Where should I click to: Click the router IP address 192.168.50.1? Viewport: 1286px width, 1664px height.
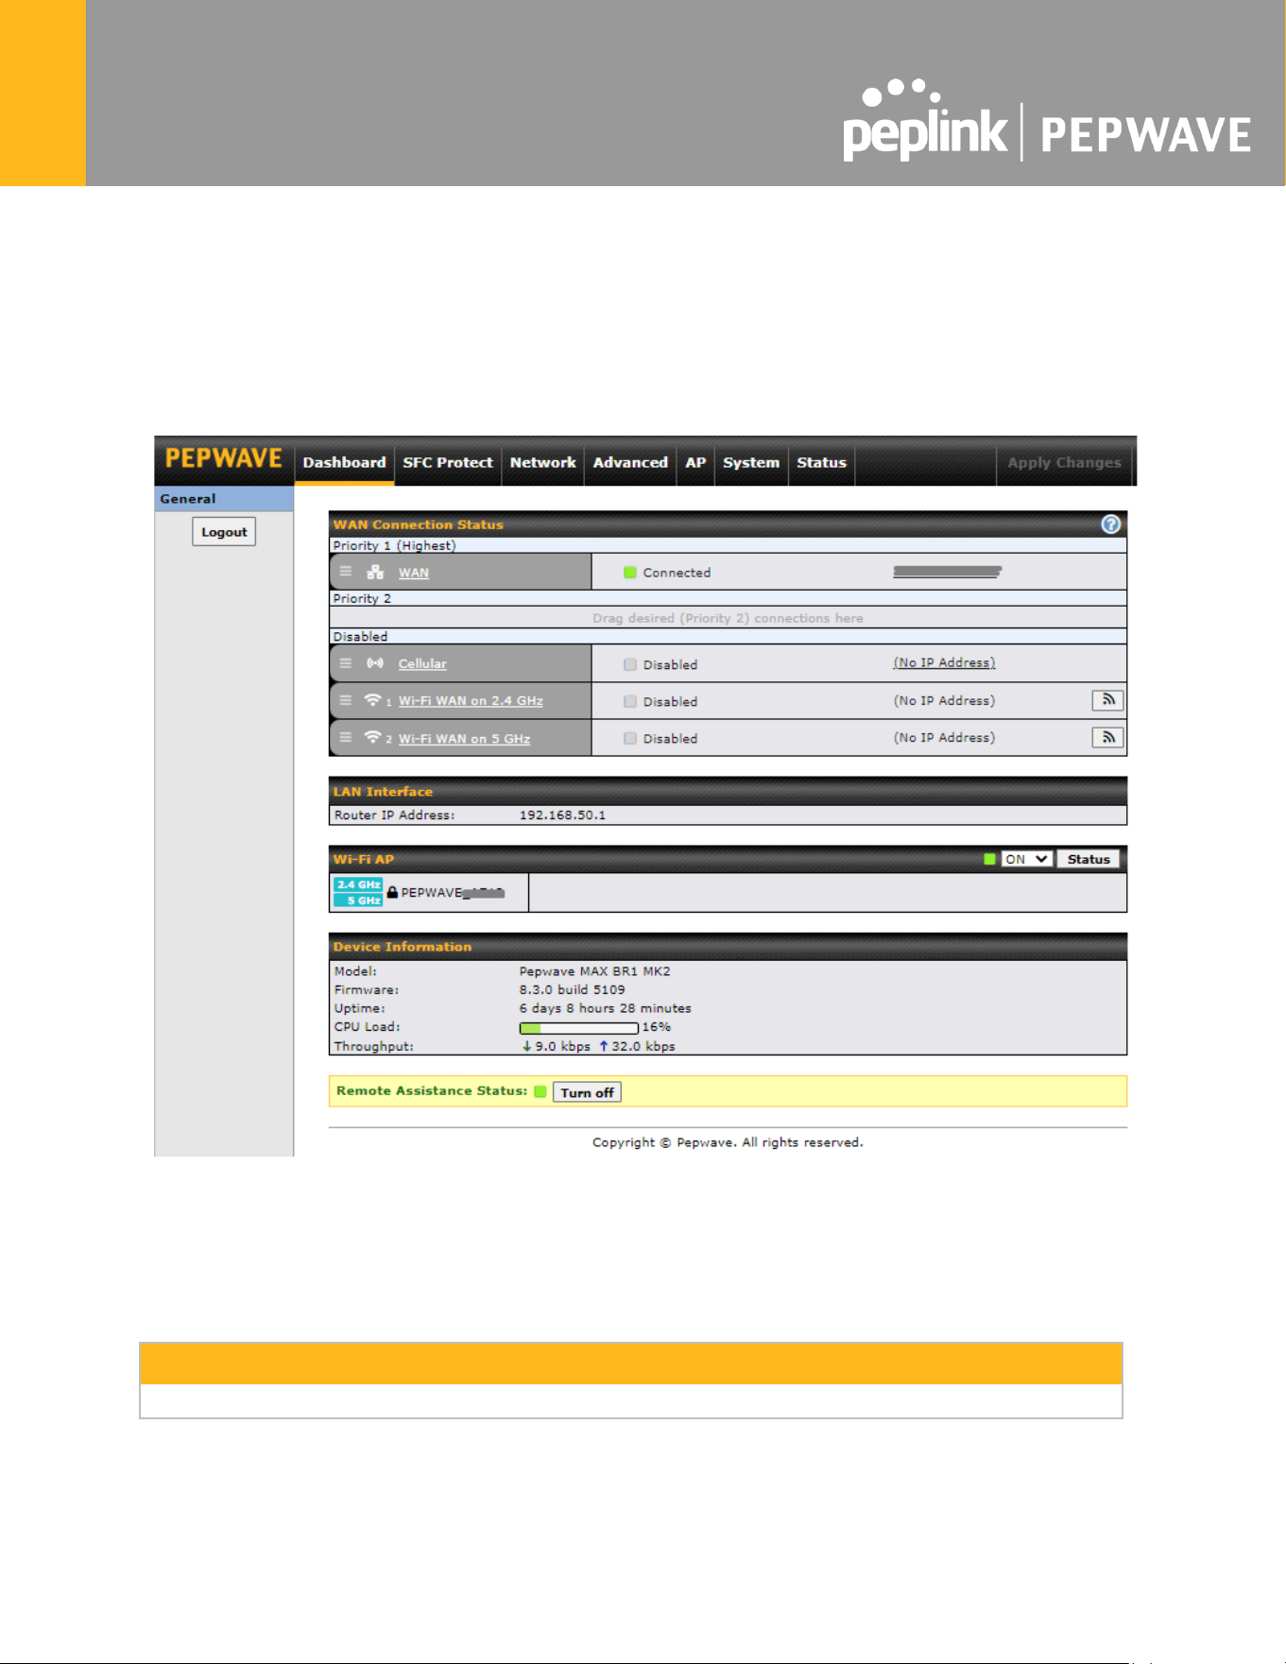[562, 815]
